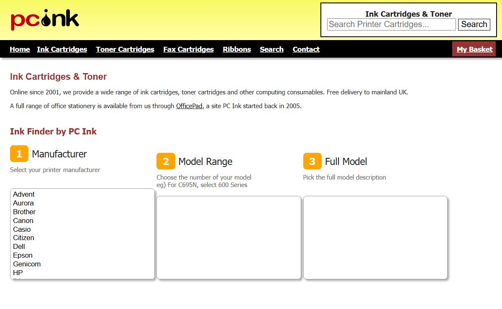502x309 pixels.
Task: Open Fax Cartridges menu item
Action: [189, 49]
